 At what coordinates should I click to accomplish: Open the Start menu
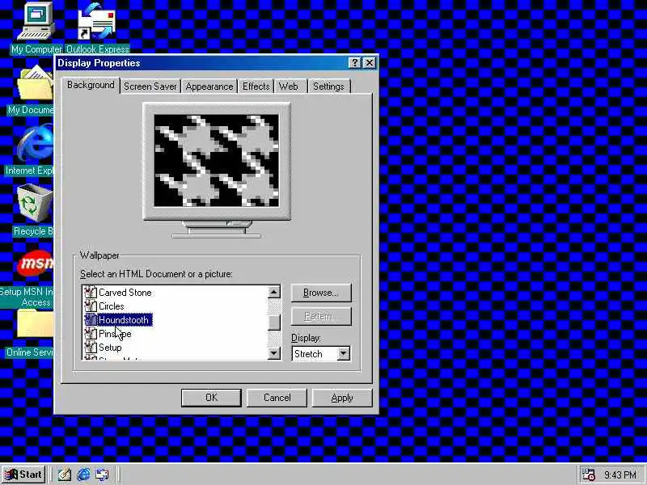coord(23,474)
